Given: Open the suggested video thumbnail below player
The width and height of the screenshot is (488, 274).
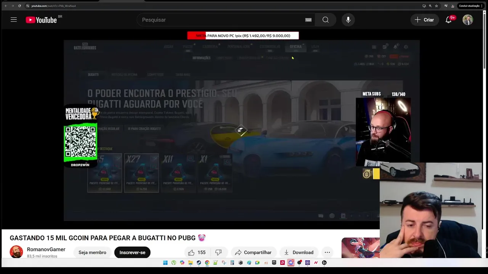Looking at the screenshot, I should tap(360, 247).
